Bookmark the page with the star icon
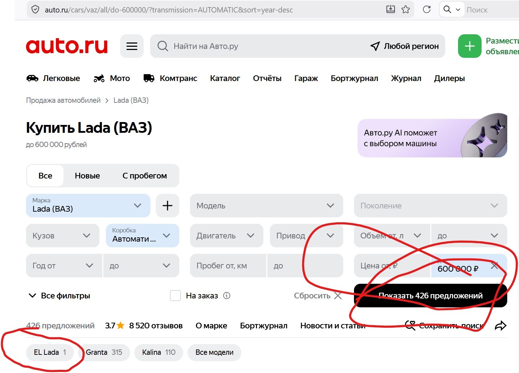The image size is (519, 373). [x=406, y=10]
